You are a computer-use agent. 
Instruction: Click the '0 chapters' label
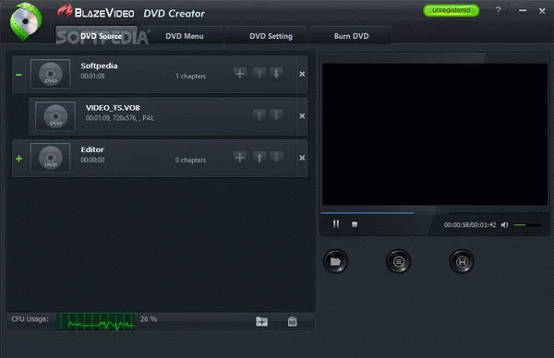190,160
